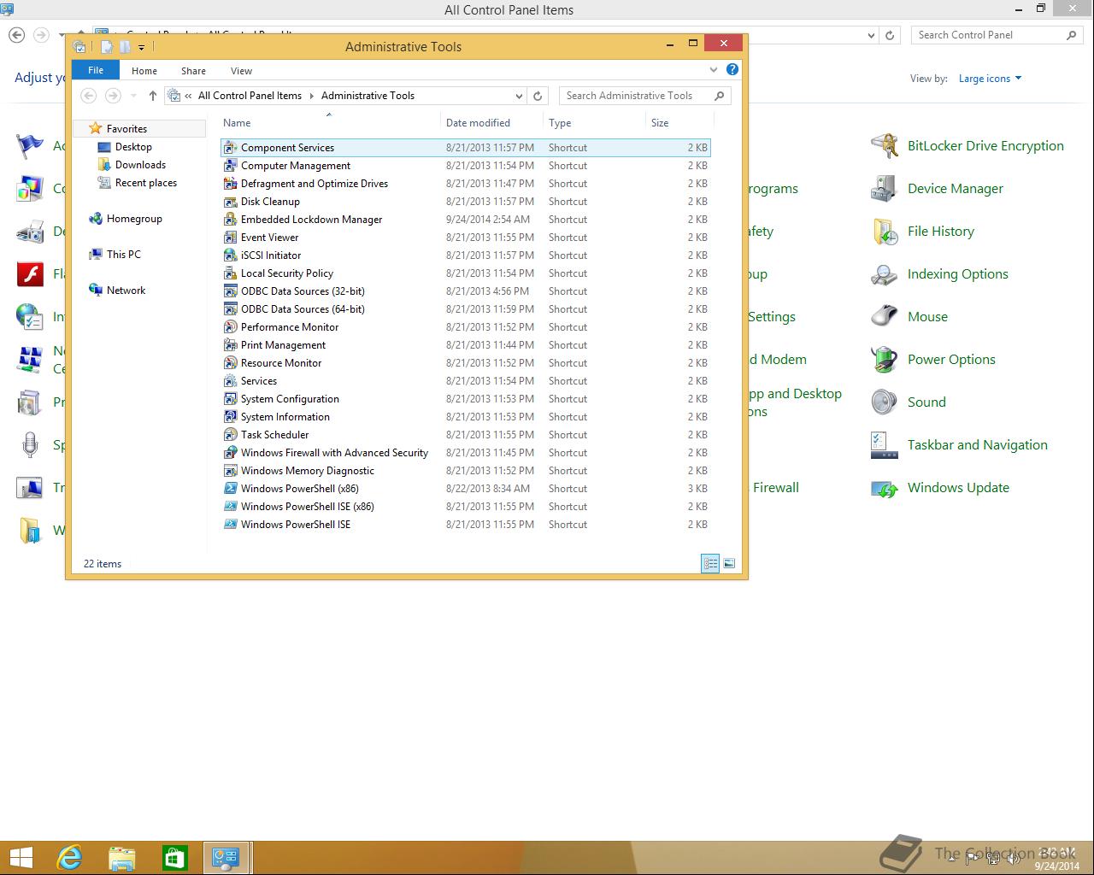Switch to large thumbnails view icon
This screenshot has width=1094, height=875.
tap(729, 563)
